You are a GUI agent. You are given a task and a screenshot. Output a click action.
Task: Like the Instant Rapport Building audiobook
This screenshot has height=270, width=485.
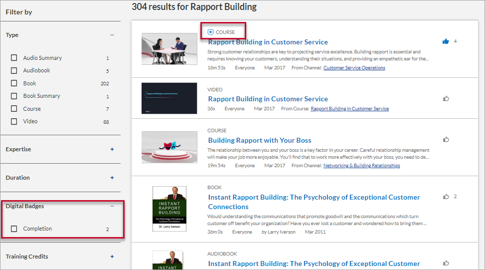click(446, 263)
